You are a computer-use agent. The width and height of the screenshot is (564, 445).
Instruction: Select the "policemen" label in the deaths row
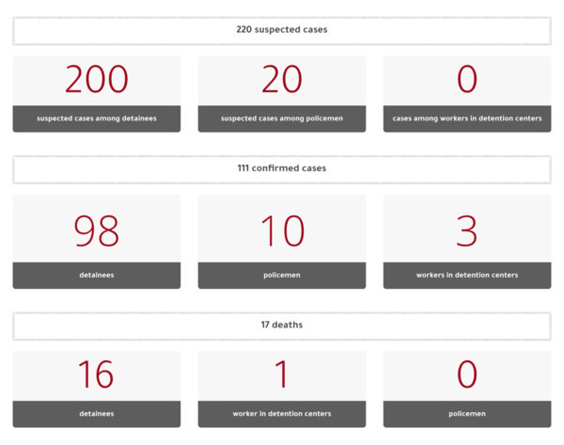pyautogui.click(x=467, y=414)
